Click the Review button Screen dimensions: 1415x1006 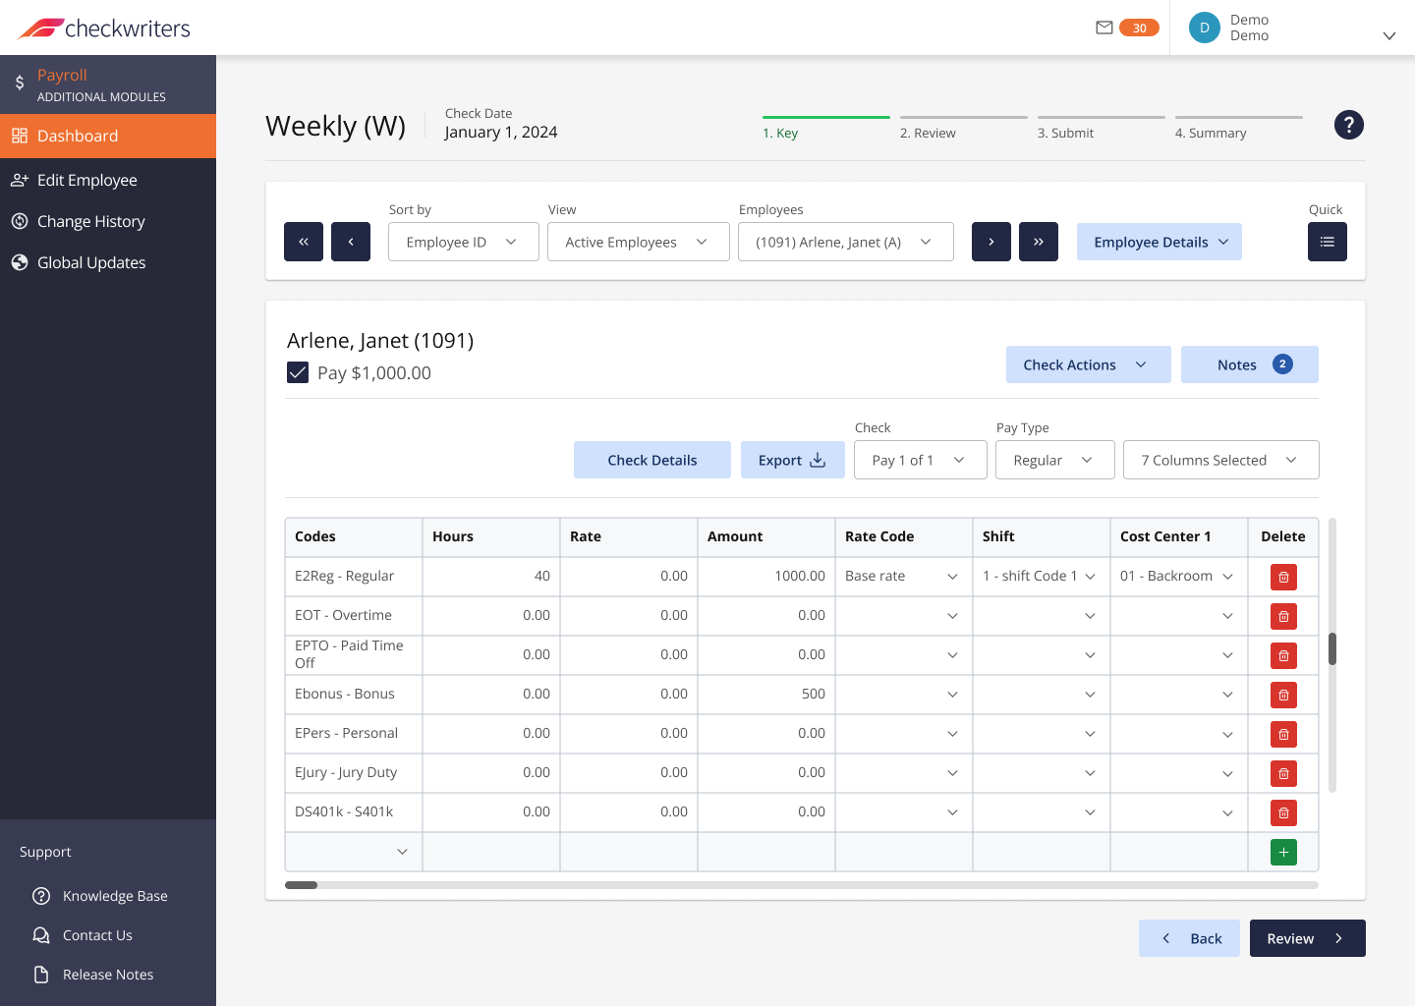(x=1307, y=938)
